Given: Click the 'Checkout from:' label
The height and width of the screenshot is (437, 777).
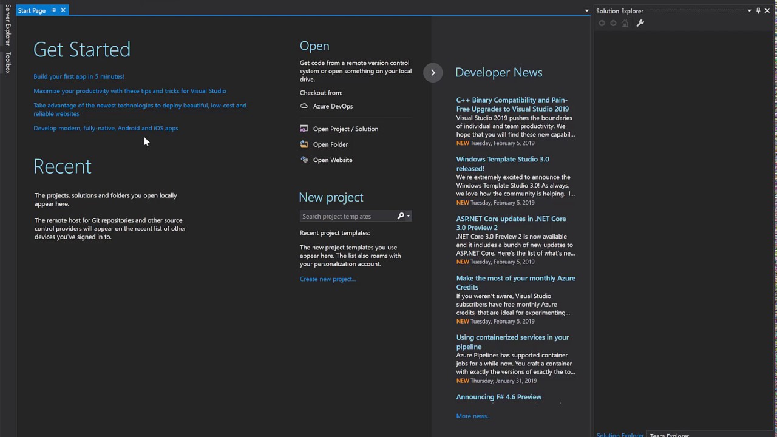Looking at the screenshot, I should [321, 93].
